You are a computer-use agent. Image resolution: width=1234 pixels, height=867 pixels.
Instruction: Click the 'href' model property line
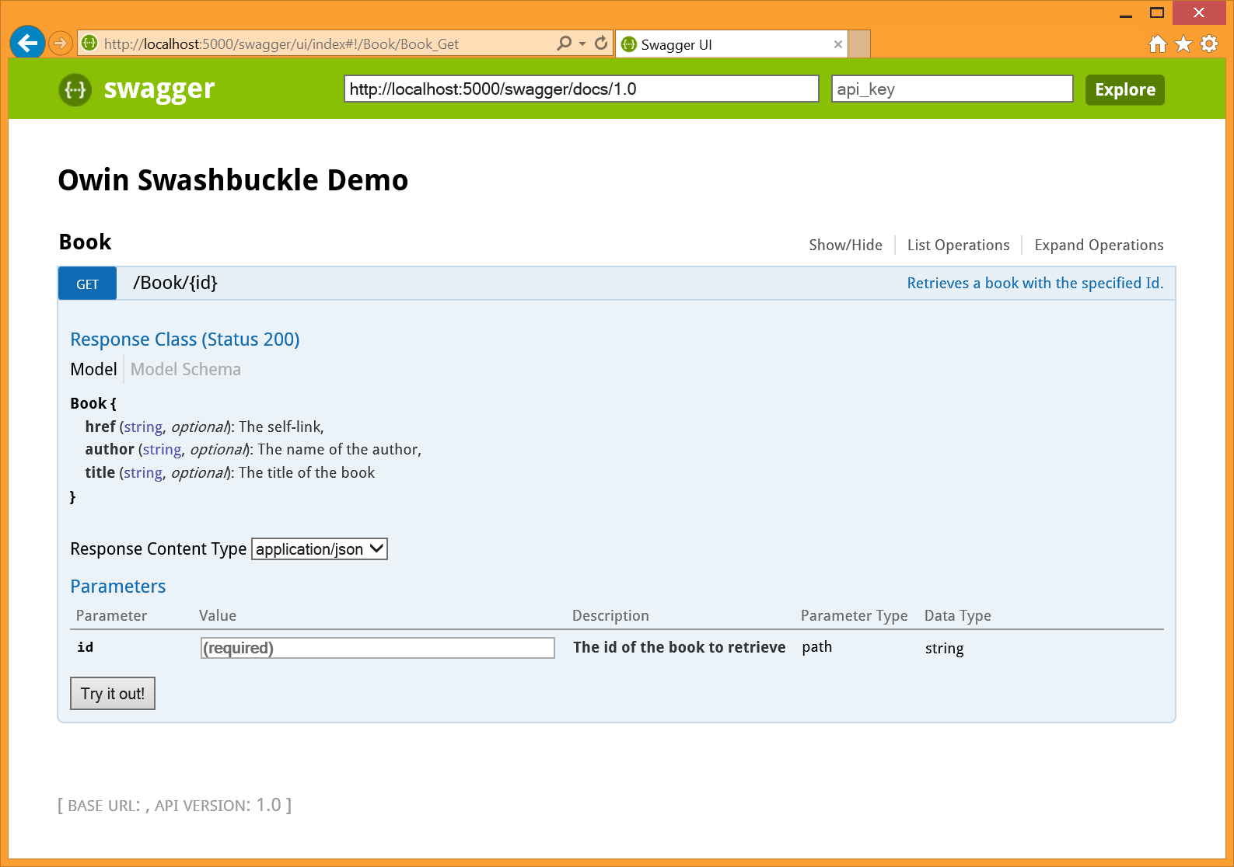pos(205,427)
